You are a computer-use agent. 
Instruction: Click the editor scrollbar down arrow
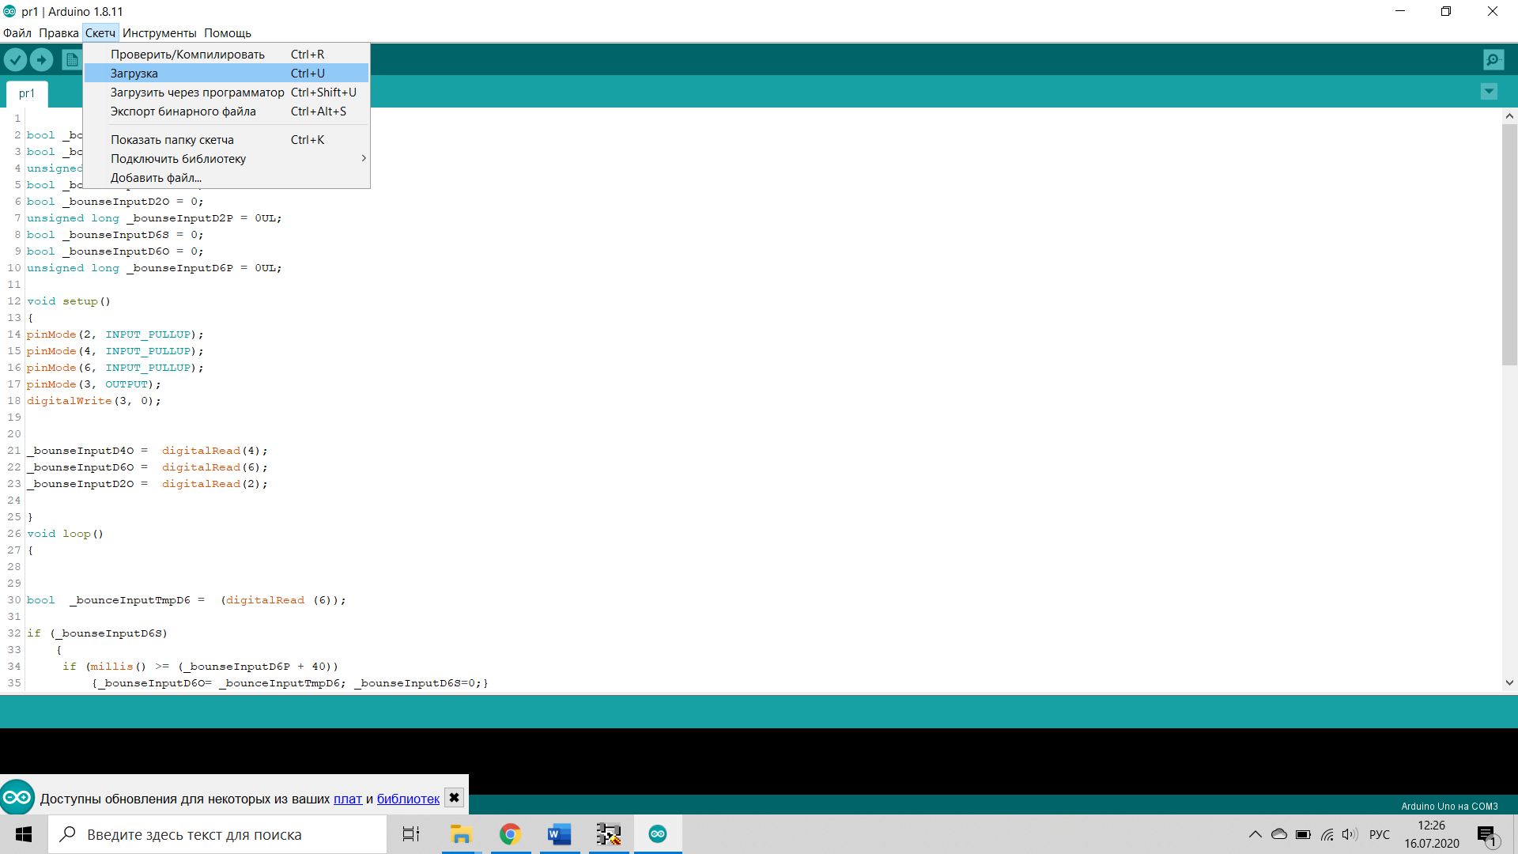[1509, 682]
